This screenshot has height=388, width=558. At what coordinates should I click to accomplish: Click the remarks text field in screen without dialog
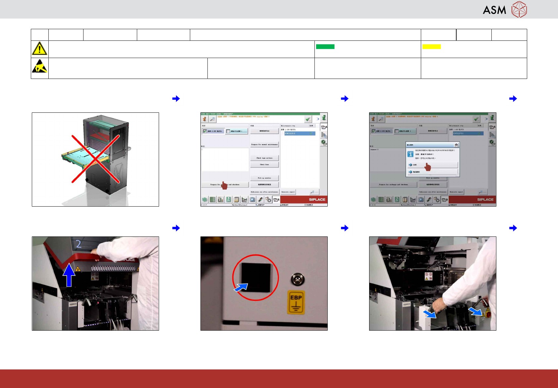pyautogui.click(x=225, y=160)
